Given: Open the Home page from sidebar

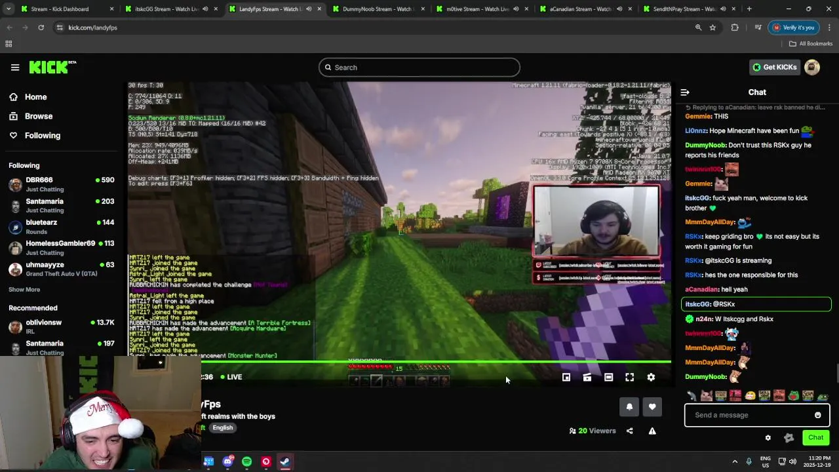Looking at the screenshot, I should (36, 97).
